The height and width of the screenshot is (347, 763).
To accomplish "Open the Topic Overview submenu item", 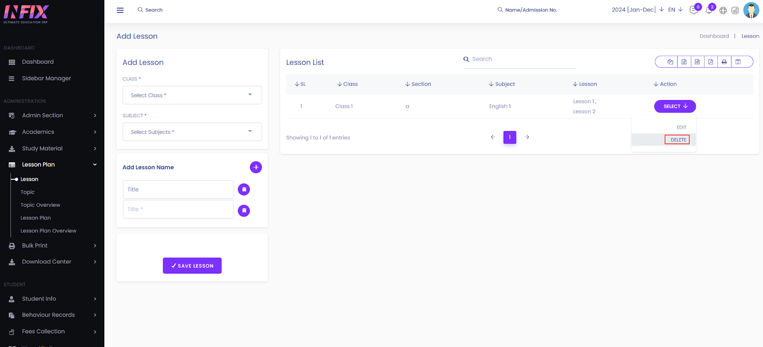I will tap(40, 205).
